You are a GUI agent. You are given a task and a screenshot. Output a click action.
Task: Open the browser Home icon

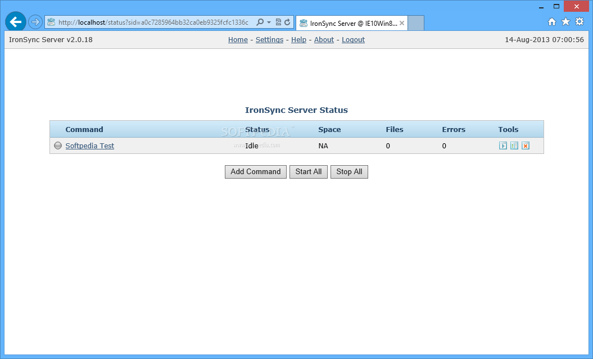[552, 22]
